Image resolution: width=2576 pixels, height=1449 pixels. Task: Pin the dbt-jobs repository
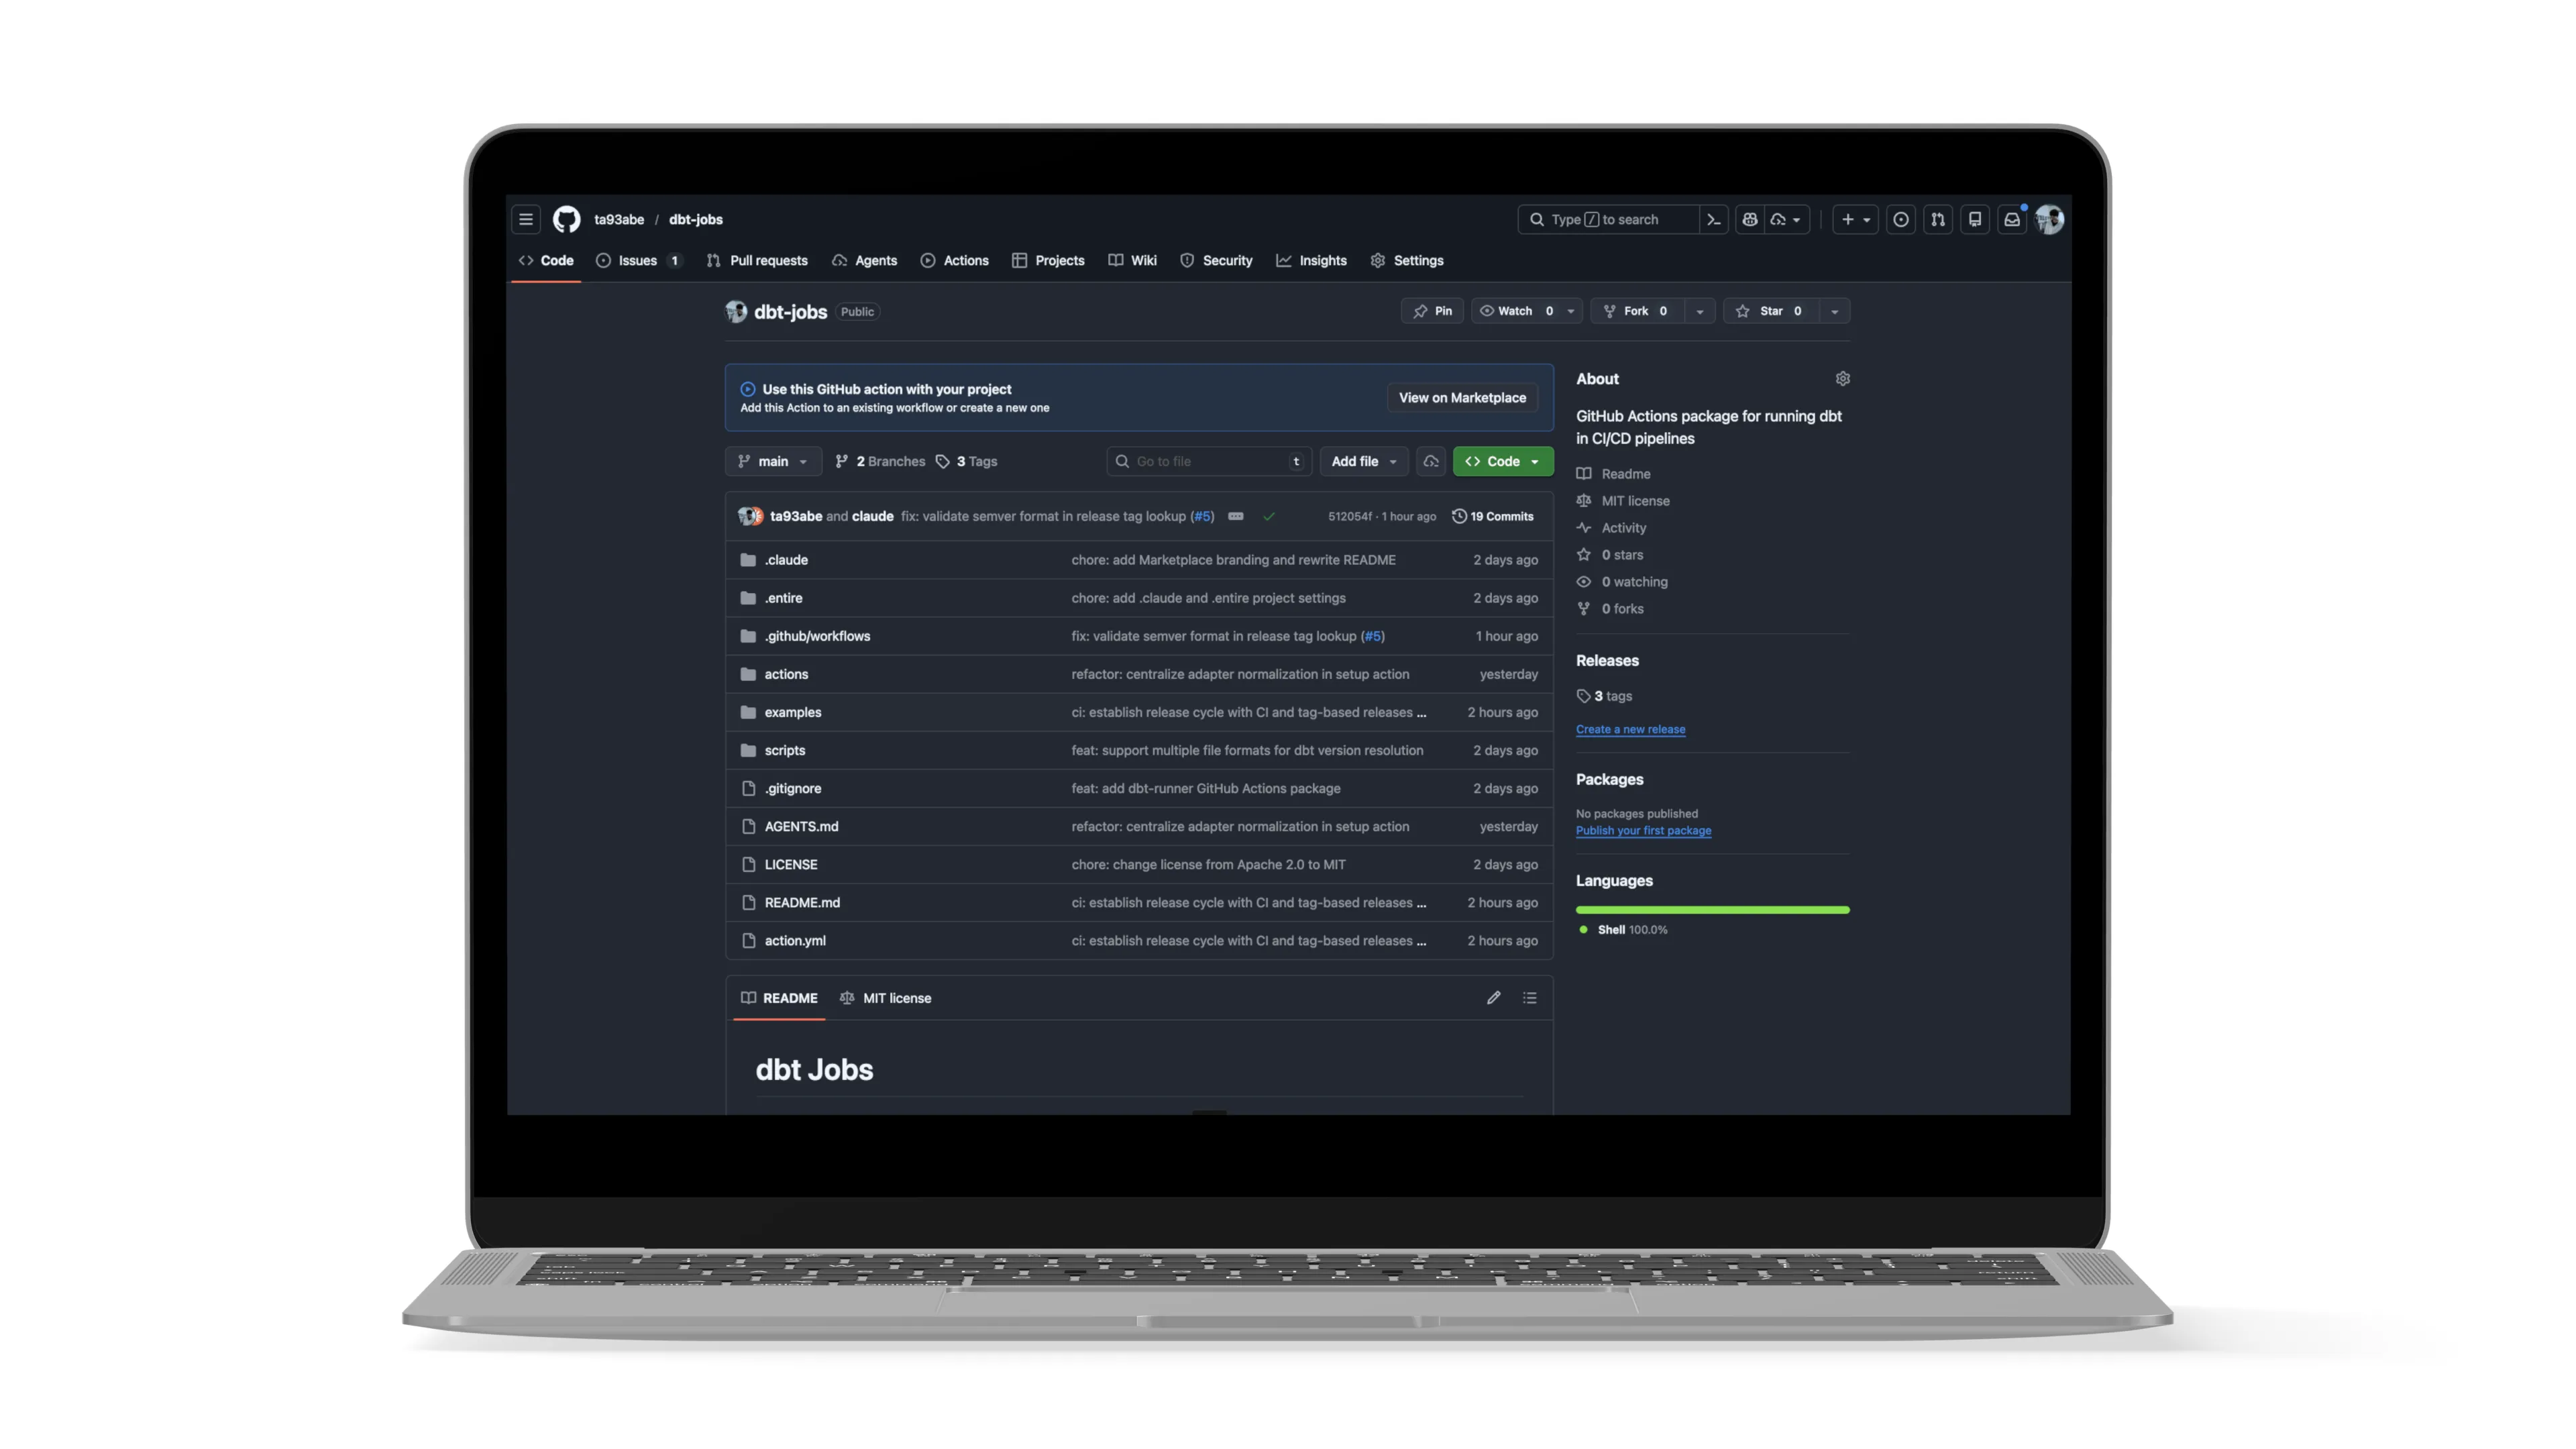(1432, 311)
